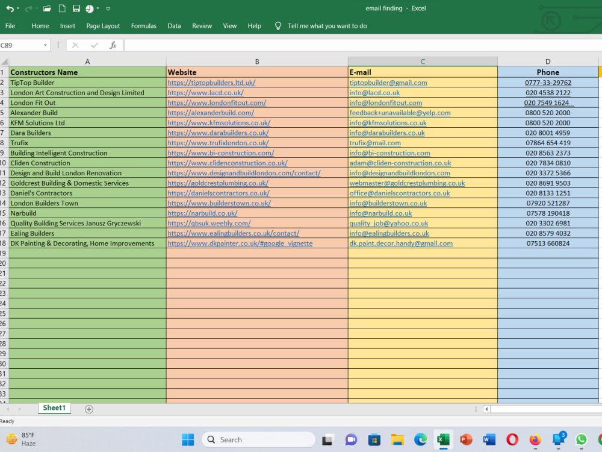602x452 pixels.
Task: Launch Opera browser from taskbar
Action: (512, 440)
